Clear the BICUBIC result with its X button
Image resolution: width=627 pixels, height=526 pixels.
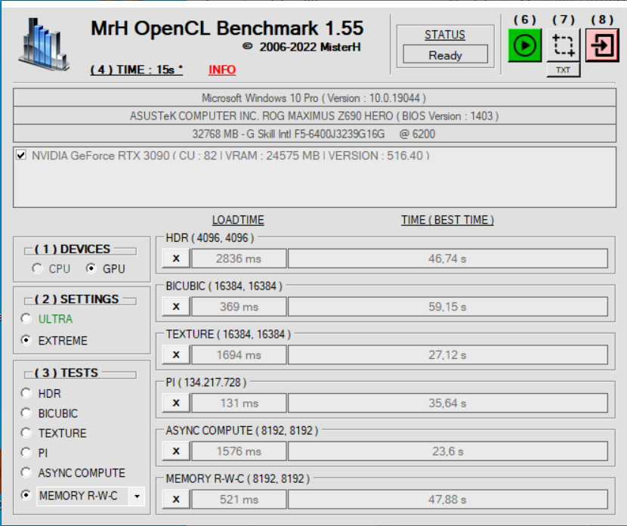pyautogui.click(x=176, y=306)
